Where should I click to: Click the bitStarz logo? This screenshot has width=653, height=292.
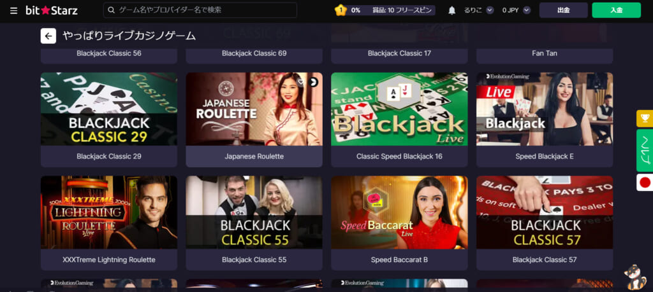(52, 10)
